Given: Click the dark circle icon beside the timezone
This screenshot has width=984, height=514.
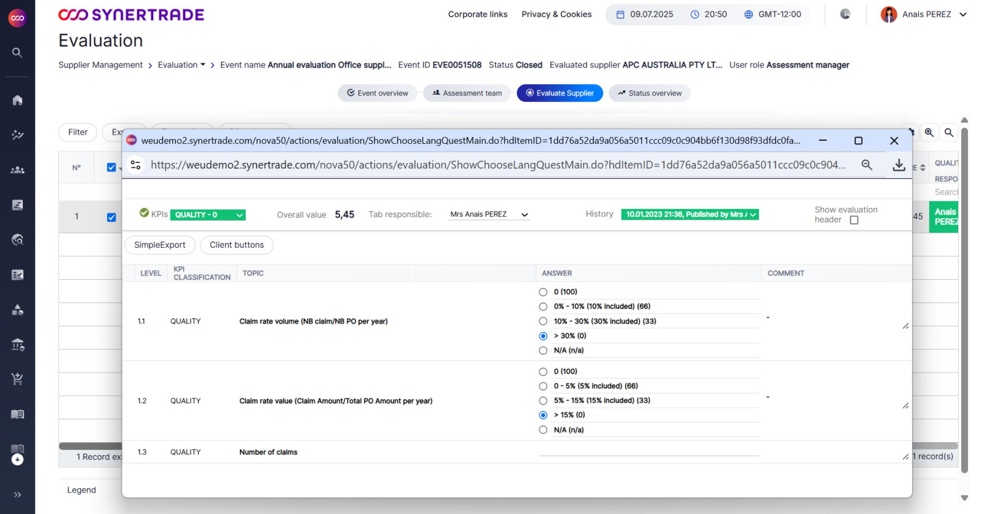Looking at the screenshot, I should pyautogui.click(x=845, y=14).
